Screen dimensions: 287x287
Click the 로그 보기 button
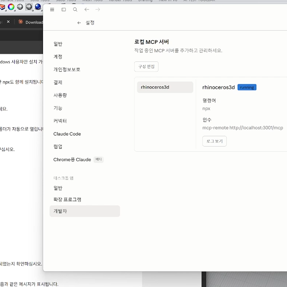(x=214, y=141)
